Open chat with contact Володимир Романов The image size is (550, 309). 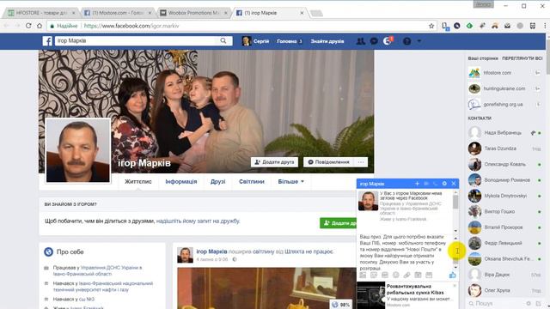pos(504,180)
